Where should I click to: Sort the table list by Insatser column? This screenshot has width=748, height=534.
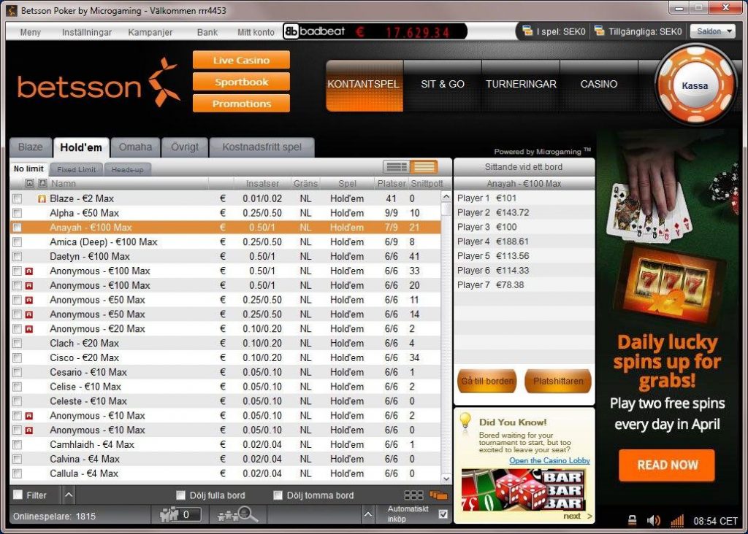pyautogui.click(x=262, y=183)
